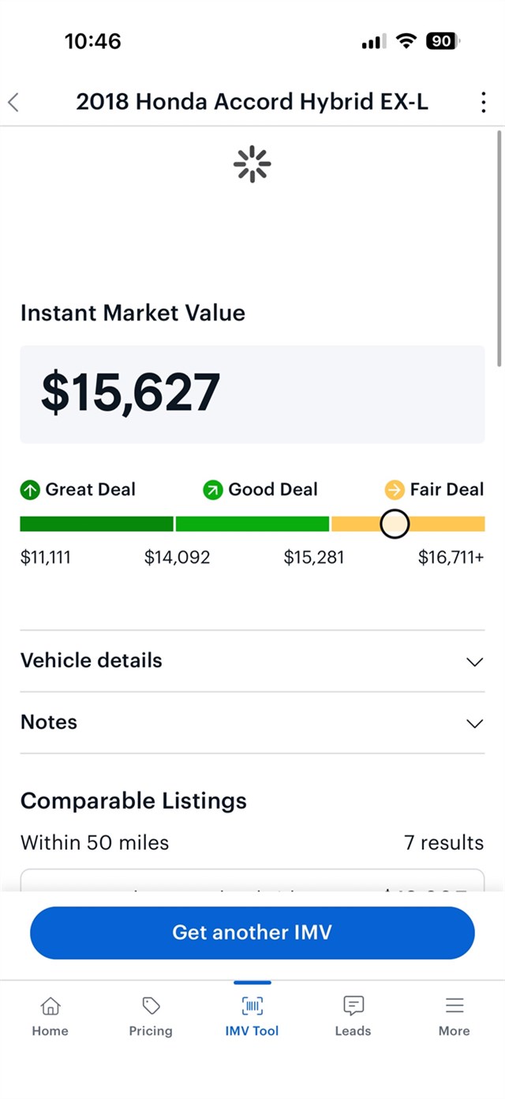This screenshot has width=505, height=1099.
Task: Click Get another IMV button
Action: coord(252,933)
